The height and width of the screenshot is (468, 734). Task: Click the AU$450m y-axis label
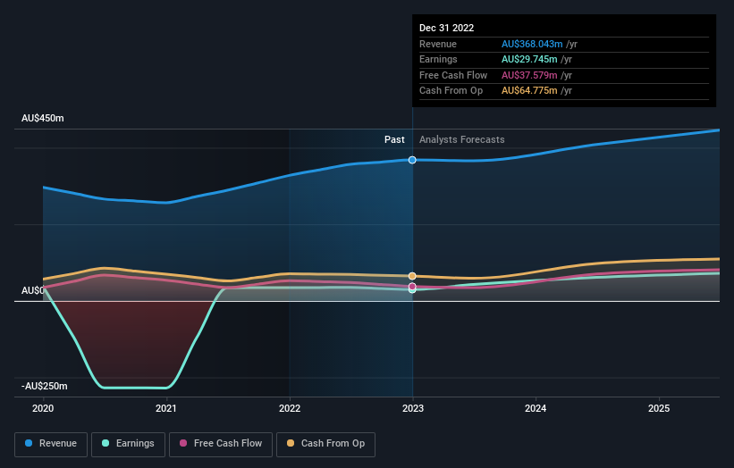[43, 118]
